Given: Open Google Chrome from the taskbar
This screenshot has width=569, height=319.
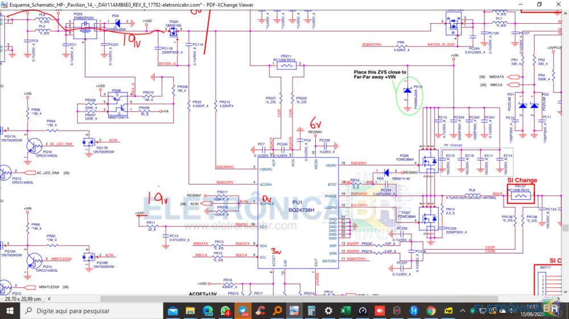Looking at the screenshot, I should tap(431, 310).
